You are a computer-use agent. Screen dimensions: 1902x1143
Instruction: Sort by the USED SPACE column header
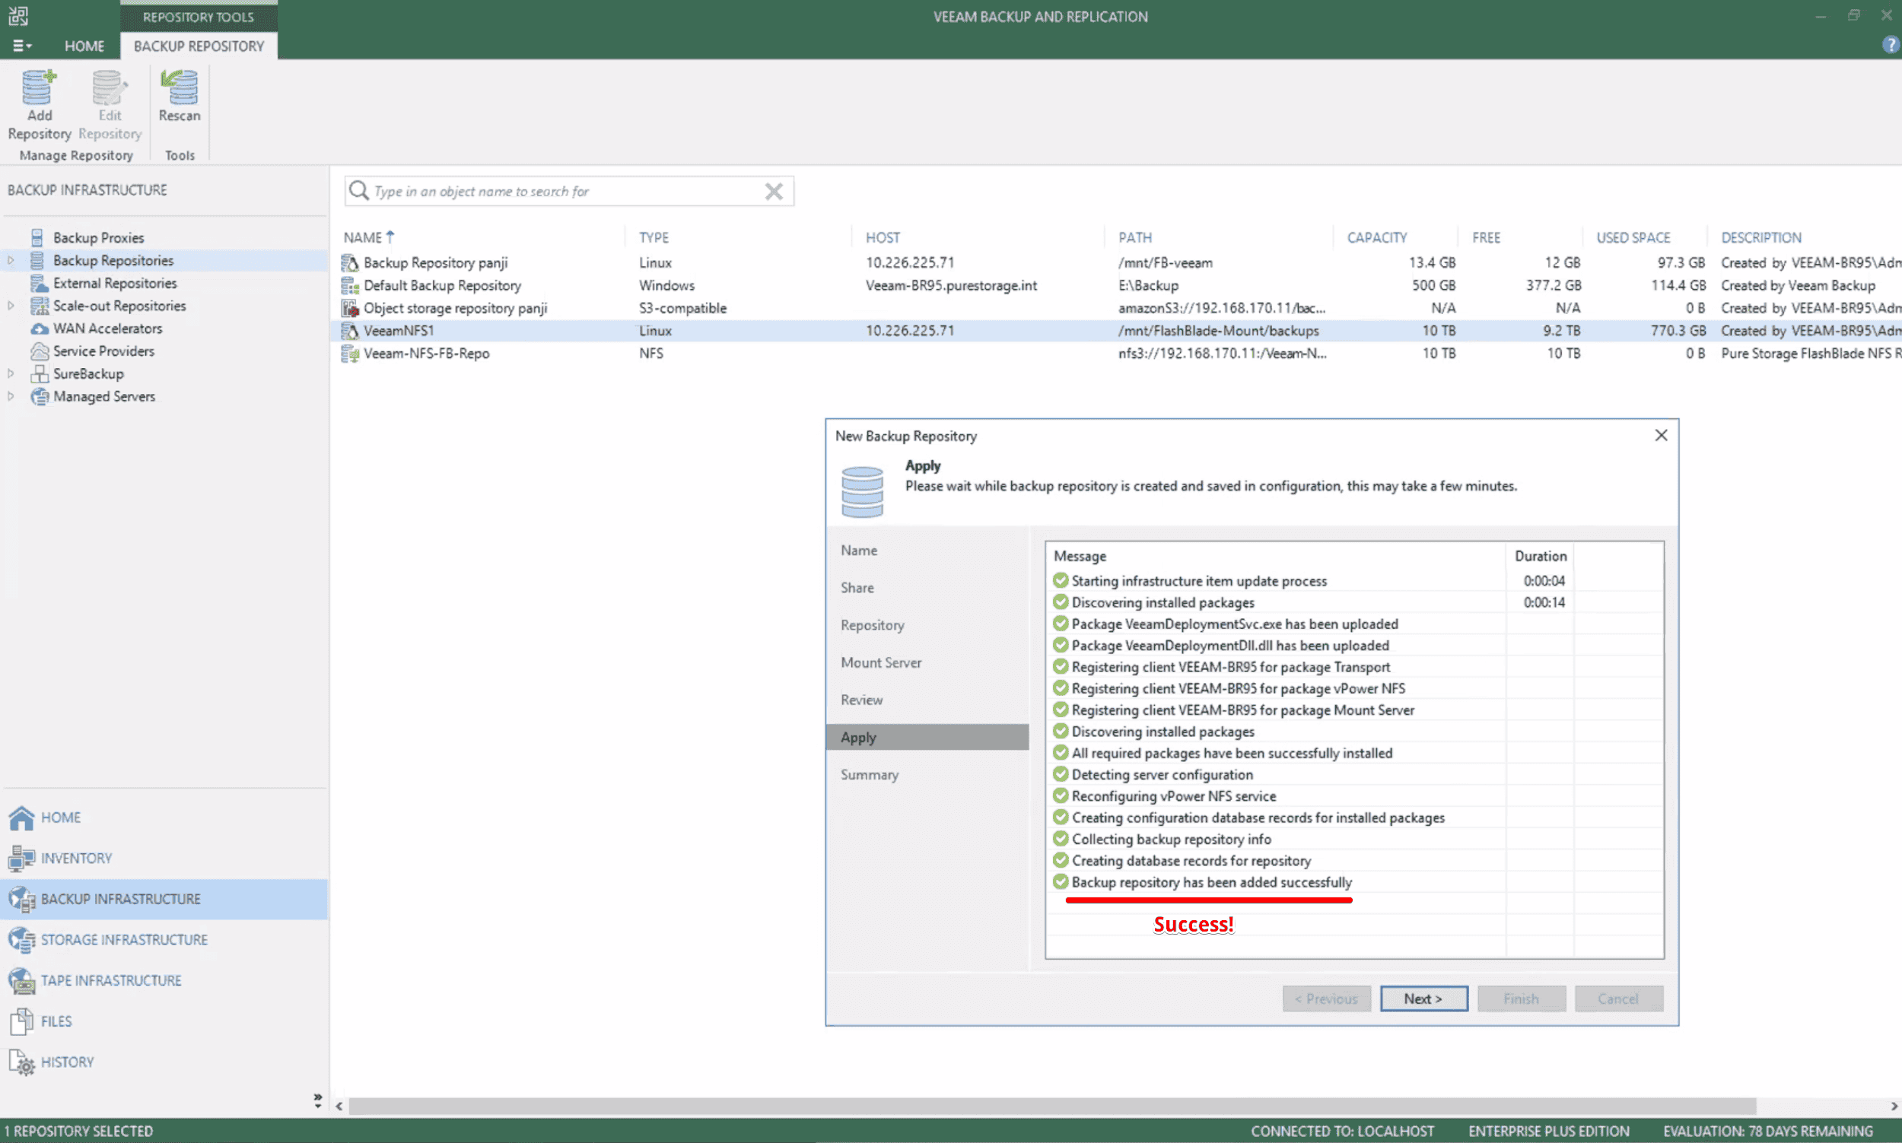point(1633,237)
